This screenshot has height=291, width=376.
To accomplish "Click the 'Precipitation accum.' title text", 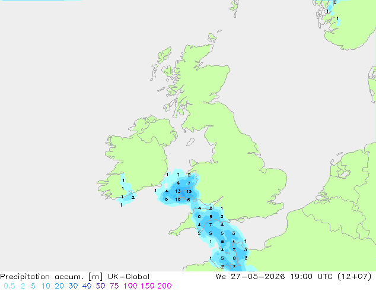I will 42,277.
